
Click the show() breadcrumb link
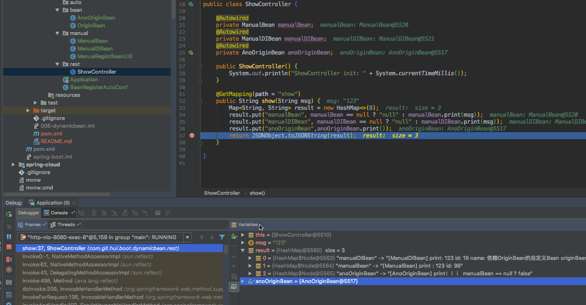click(x=257, y=193)
